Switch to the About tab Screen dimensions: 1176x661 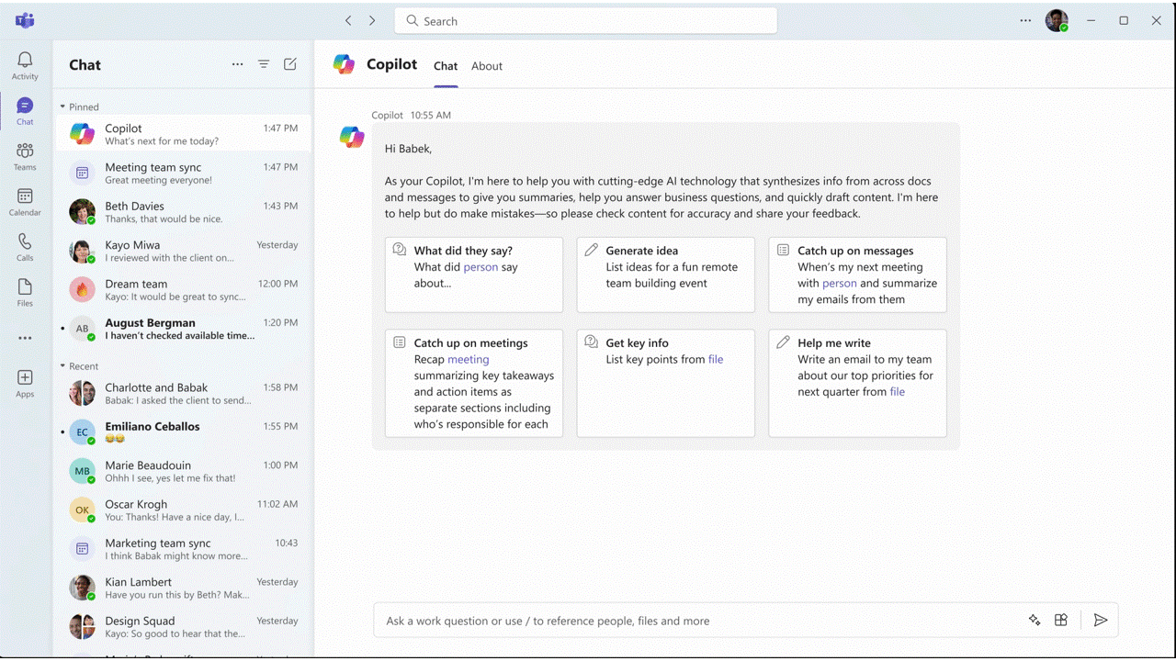487,66
